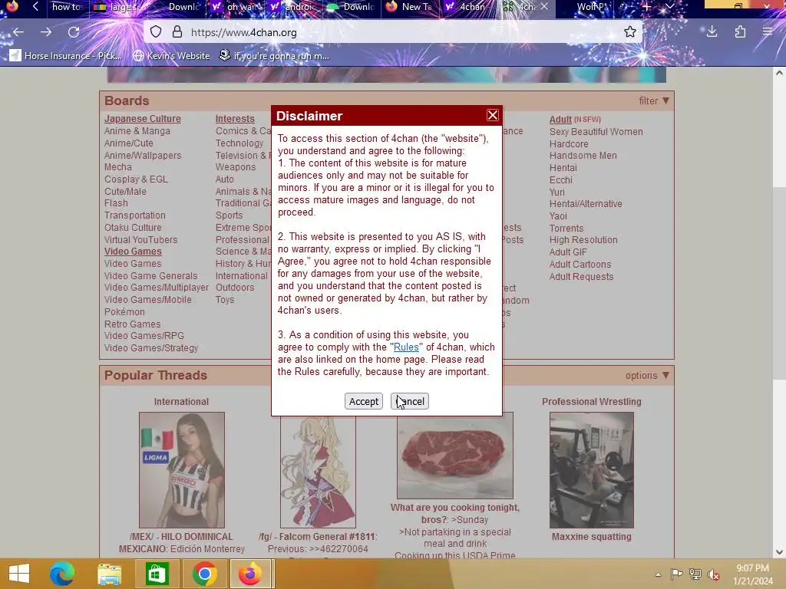
Task: Switch to the 'oh wai' Yahoo tab
Action: point(236,6)
